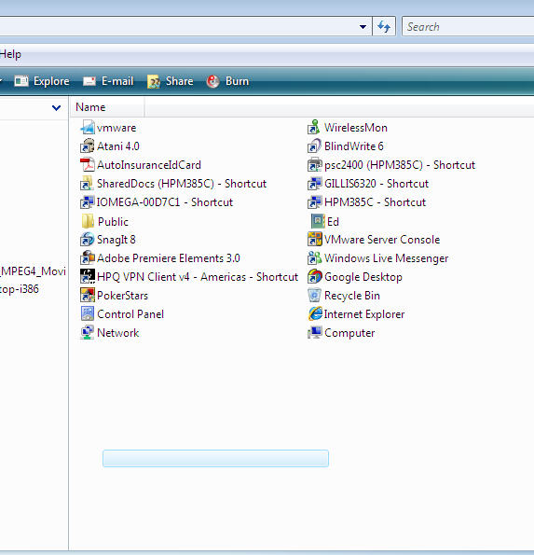Image resolution: width=534 pixels, height=555 pixels.
Task: Open the address bar history dropdown
Action: coord(363,26)
